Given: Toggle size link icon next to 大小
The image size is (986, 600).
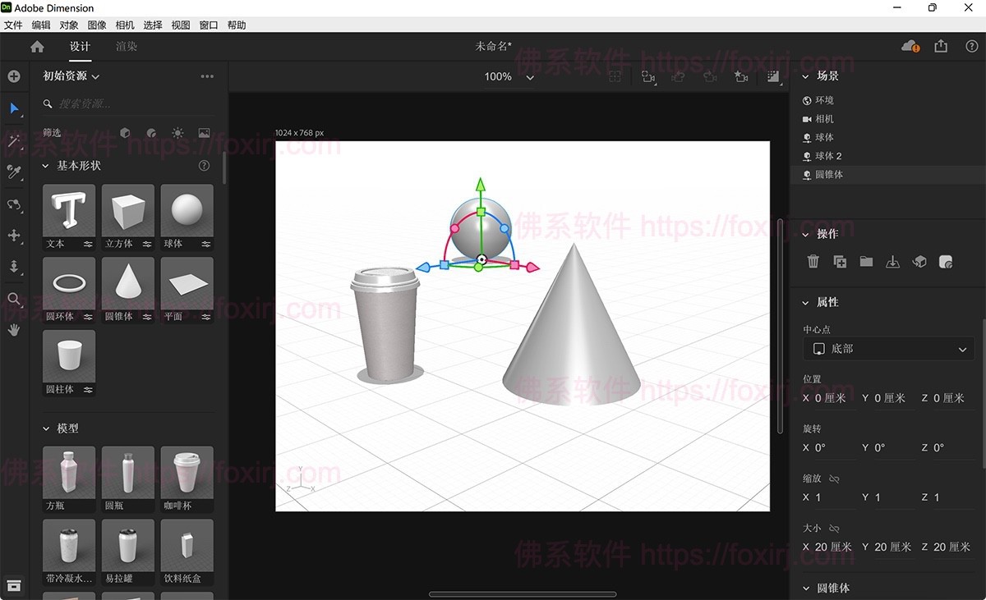Looking at the screenshot, I should point(836,528).
